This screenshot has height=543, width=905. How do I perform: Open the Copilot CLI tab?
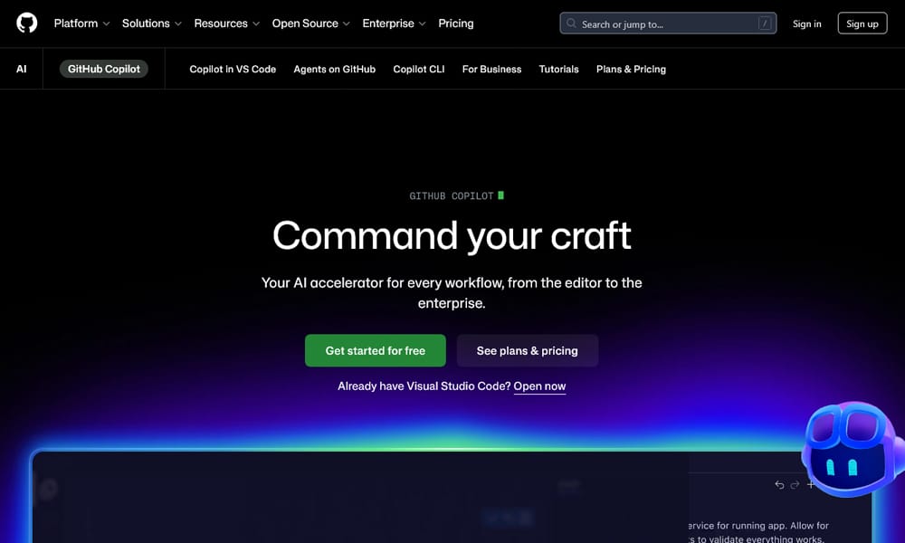coord(418,70)
